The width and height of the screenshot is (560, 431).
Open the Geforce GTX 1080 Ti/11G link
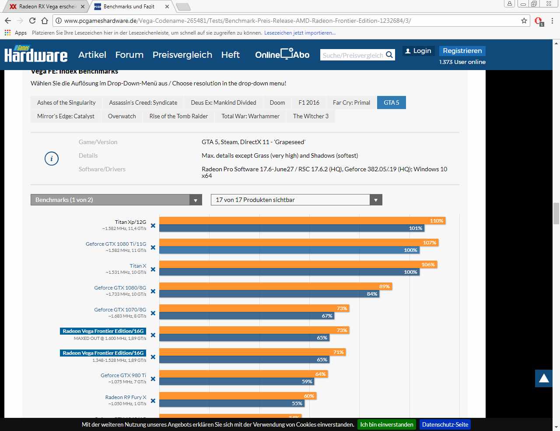(x=116, y=244)
